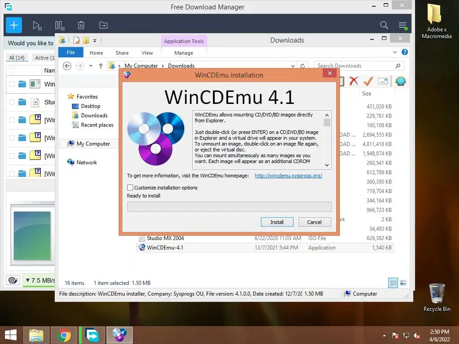Click the snail mode icon in Free Download Manager

(13, 280)
